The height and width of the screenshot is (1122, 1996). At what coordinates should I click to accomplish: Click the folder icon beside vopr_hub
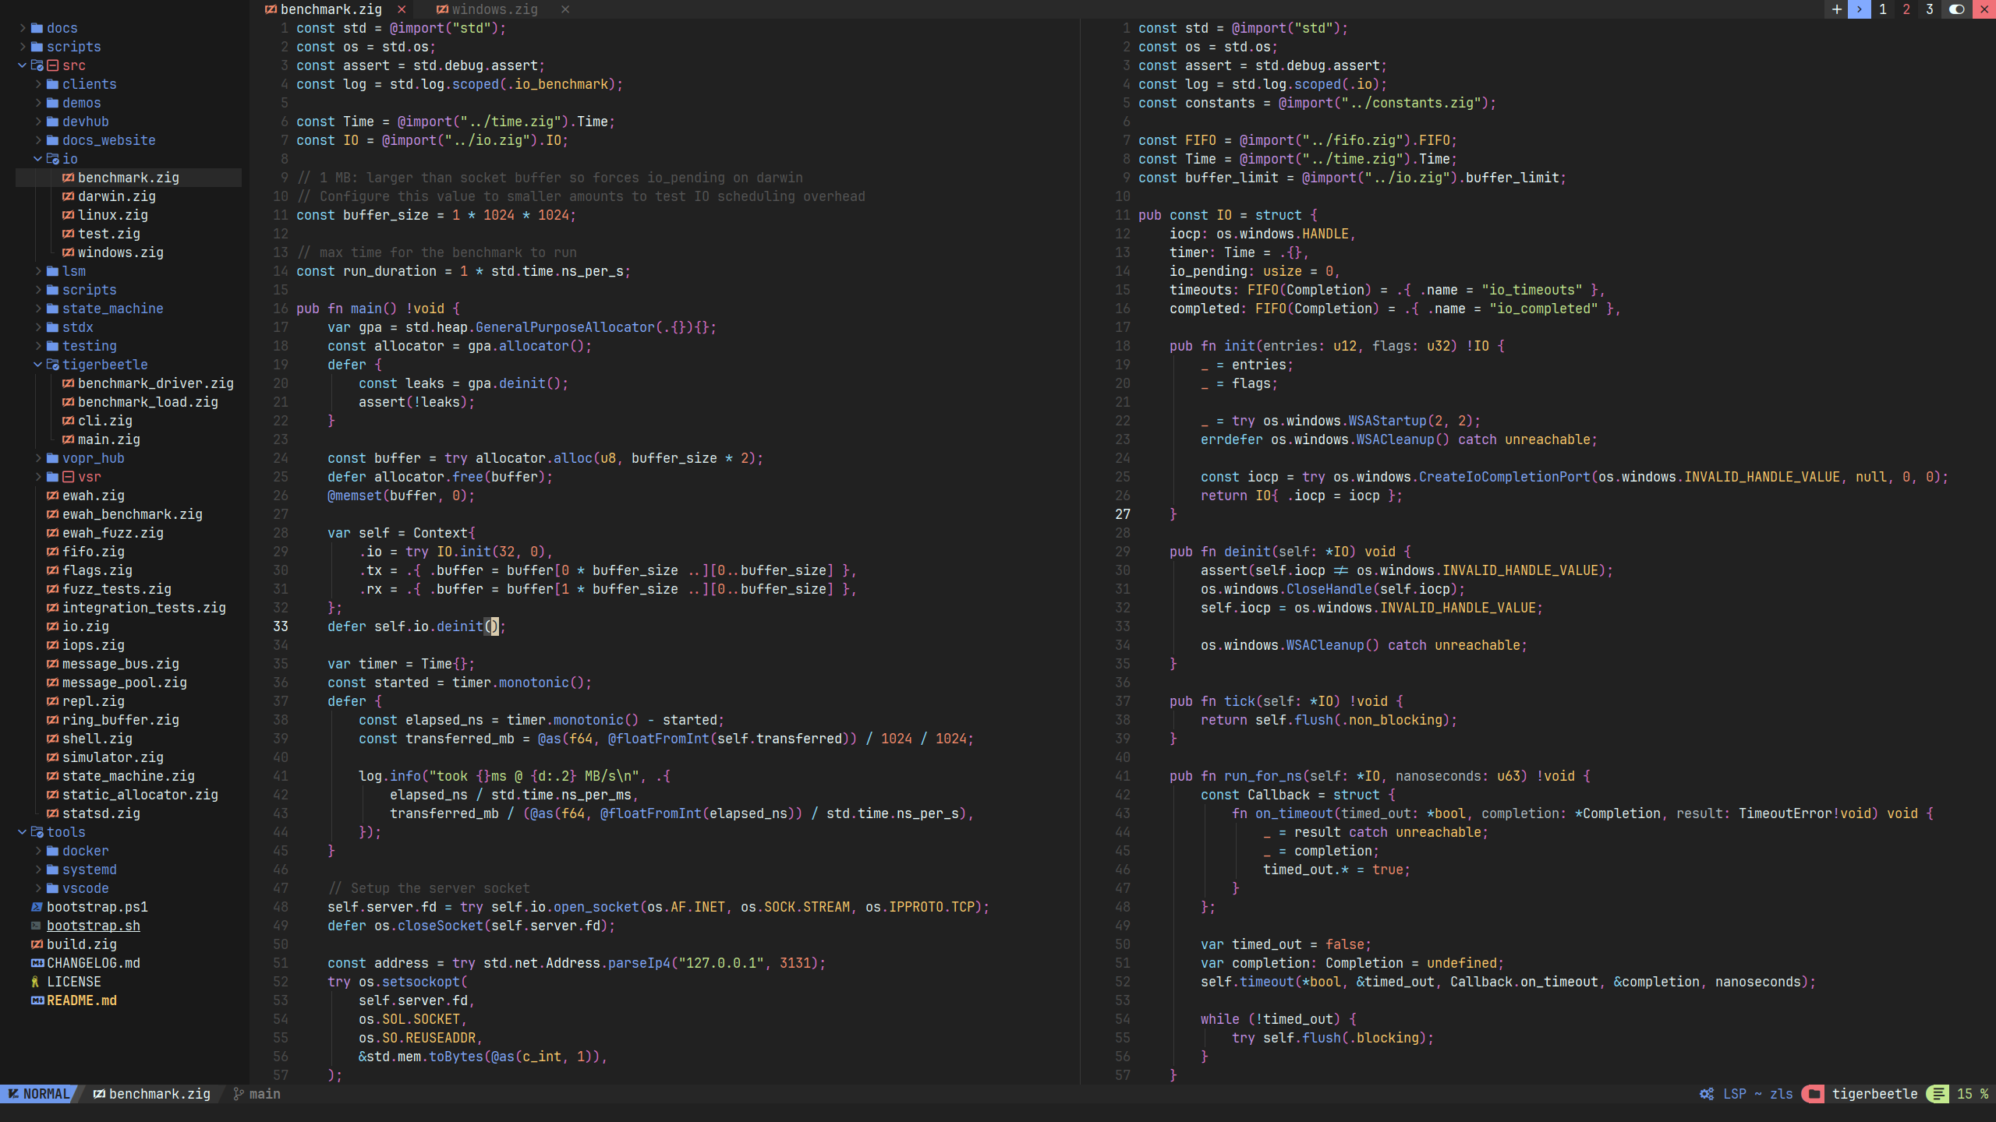(52, 458)
